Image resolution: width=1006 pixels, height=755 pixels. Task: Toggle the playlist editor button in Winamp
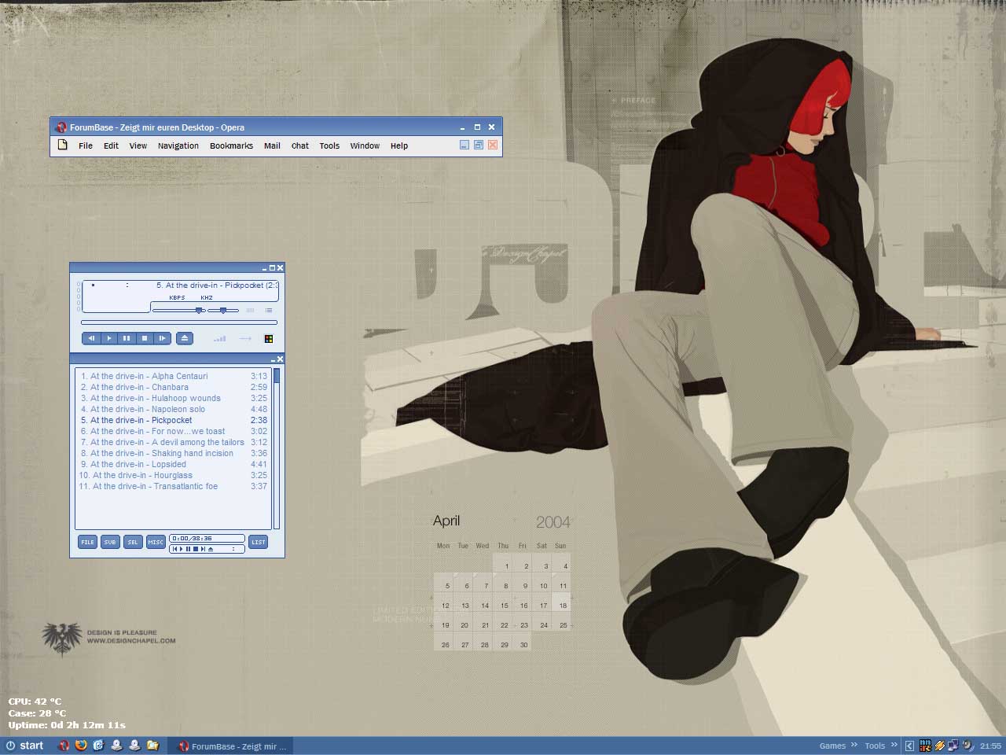click(269, 311)
